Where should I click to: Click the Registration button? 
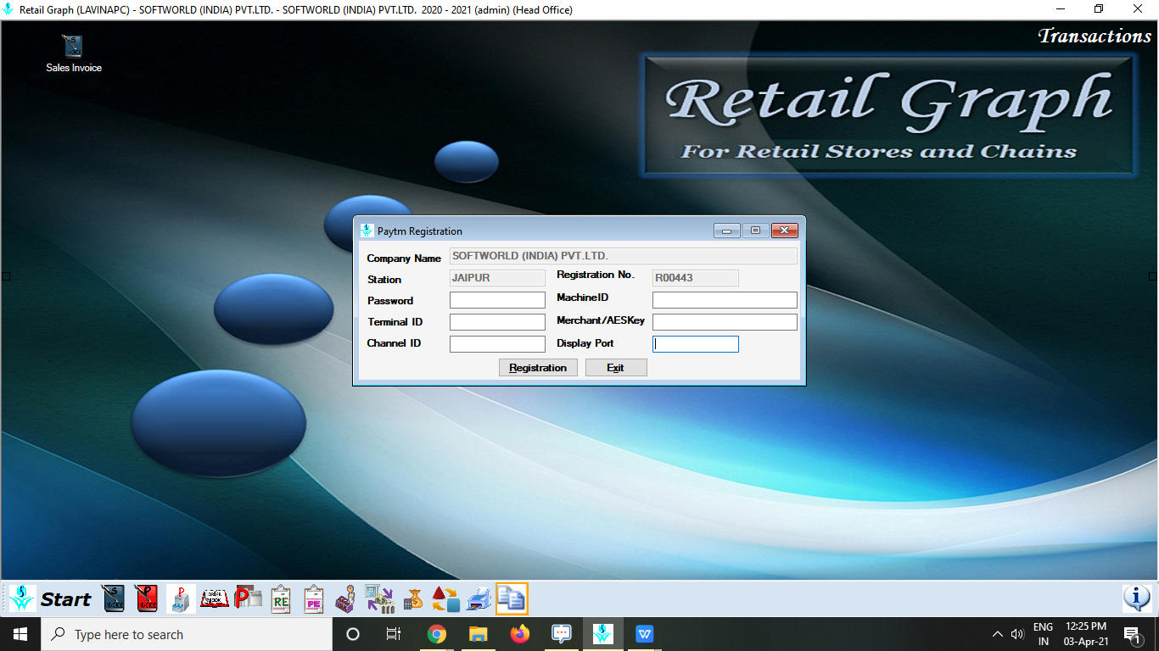click(538, 367)
